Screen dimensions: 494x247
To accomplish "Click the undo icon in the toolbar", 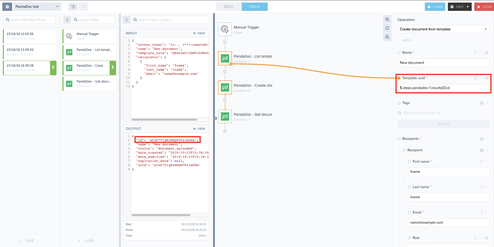I will (x=73, y=6).
